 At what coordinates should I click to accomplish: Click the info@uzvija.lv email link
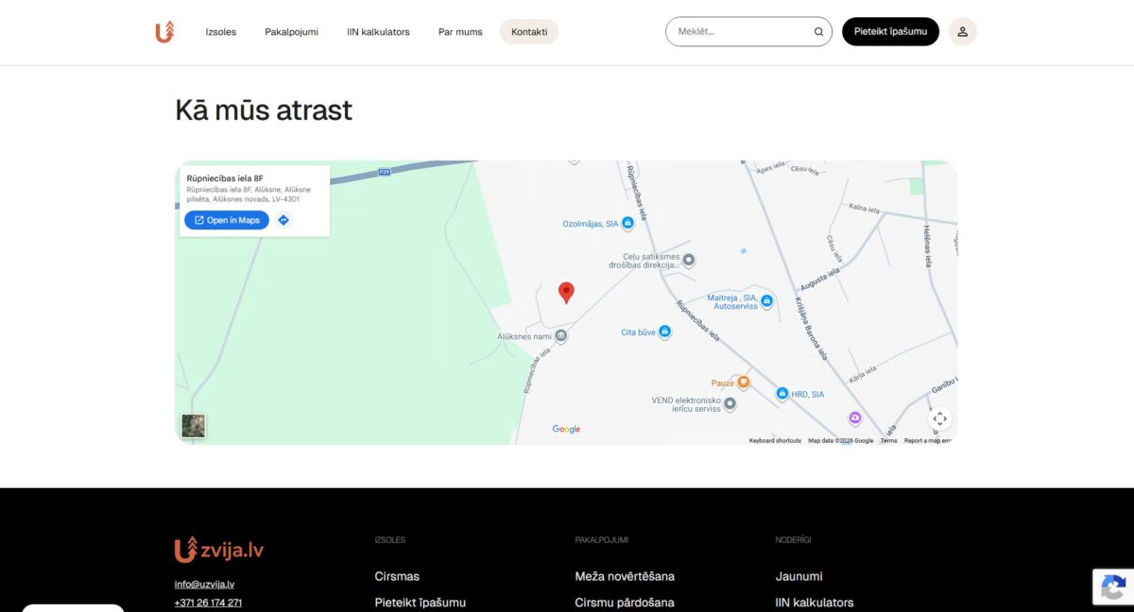[x=204, y=585]
